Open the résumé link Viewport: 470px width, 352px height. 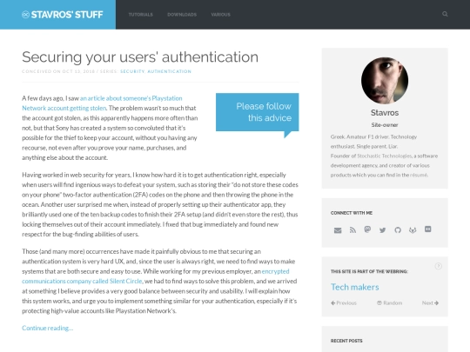coord(419,175)
